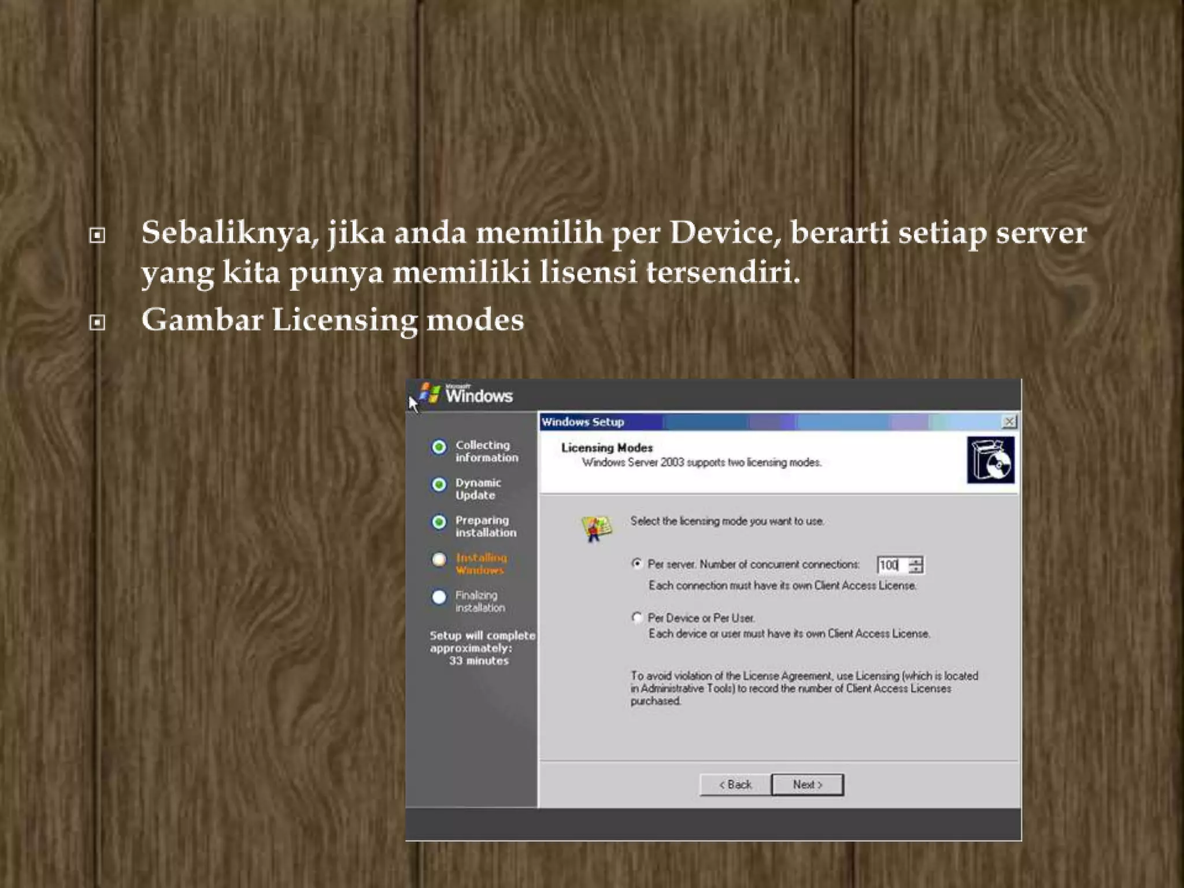Click the Gambar Licensing modes bullet text
Image resolution: width=1184 pixels, height=888 pixels.
coord(332,320)
